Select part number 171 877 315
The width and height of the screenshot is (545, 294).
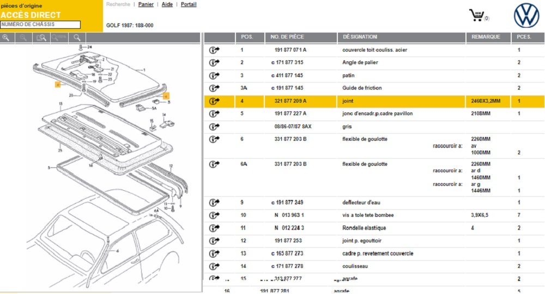289,62
